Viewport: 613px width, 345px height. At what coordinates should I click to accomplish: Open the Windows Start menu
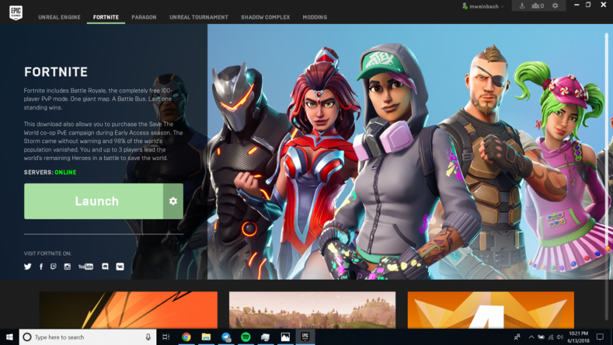(x=10, y=337)
